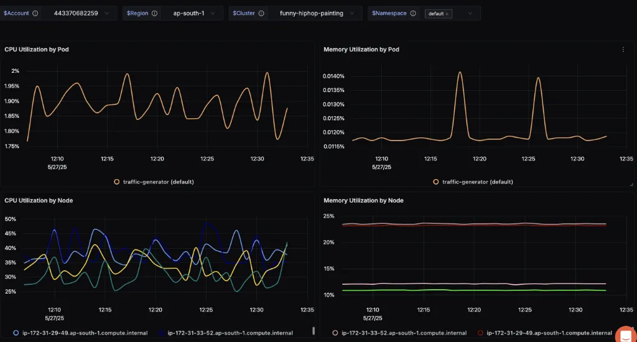This screenshot has height=342, width=637.
Task: Remove the default namespace tag
Action: point(447,14)
